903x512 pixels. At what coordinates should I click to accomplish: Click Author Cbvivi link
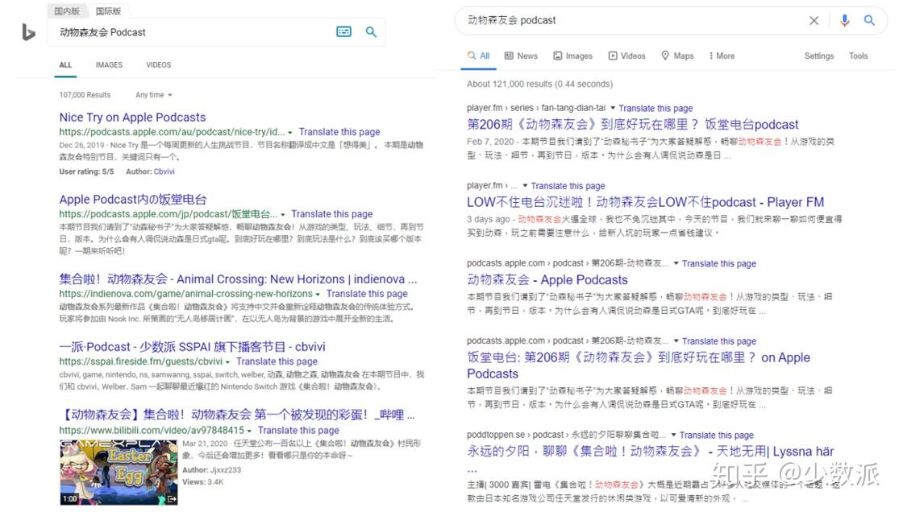164,171
